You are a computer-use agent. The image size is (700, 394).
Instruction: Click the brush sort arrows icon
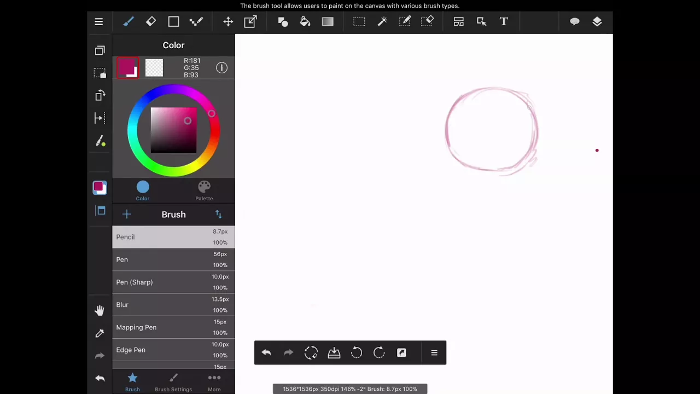(x=219, y=215)
